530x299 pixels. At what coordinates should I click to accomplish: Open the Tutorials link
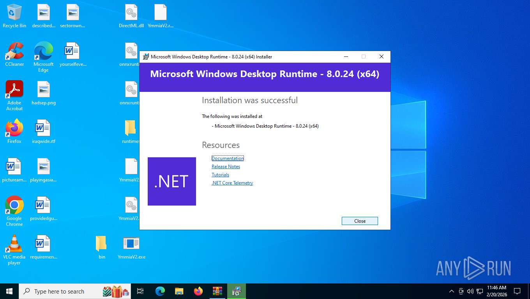point(220,175)
